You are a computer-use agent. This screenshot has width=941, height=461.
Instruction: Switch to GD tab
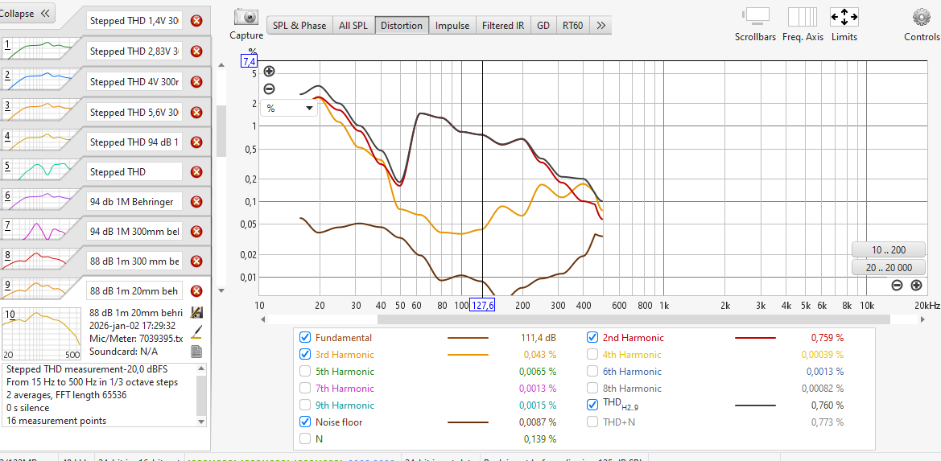[543, 25]
